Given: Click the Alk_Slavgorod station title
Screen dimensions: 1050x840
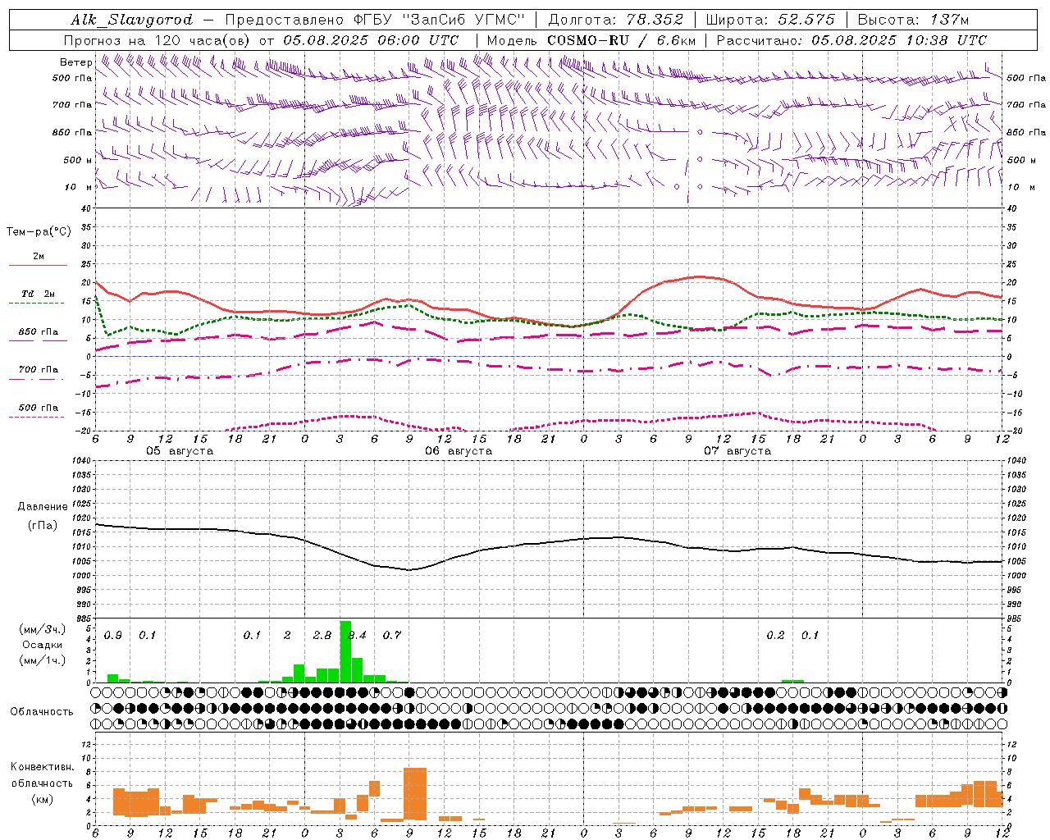Looking at the screenshot, I should pyautogui.click(x=132, y=20).
